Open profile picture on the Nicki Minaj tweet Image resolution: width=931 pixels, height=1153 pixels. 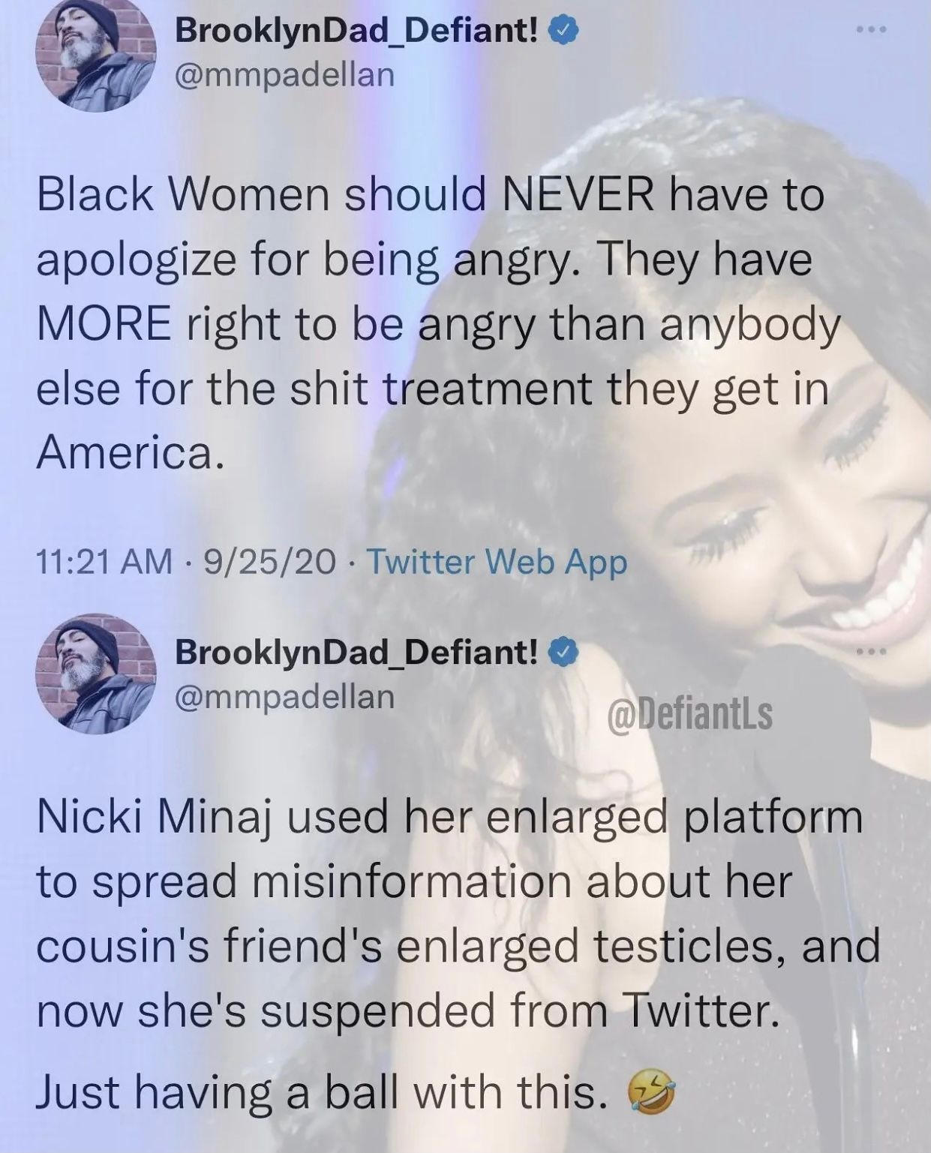click(x=95, y=674)
